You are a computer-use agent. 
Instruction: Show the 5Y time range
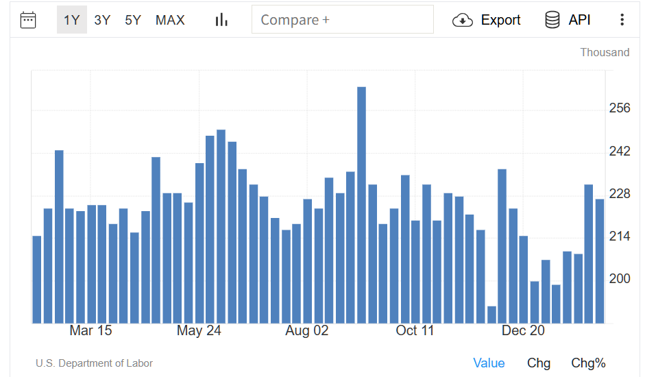click(x=132, y=20)
